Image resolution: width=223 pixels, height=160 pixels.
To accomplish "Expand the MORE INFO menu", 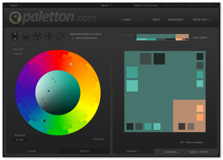I will tap(202, 20).
